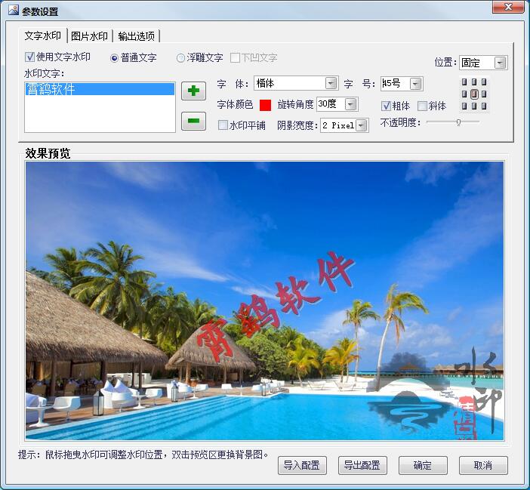Switch to the 输出选项 tab
The image size is (530, 490).
click(136, 36)
